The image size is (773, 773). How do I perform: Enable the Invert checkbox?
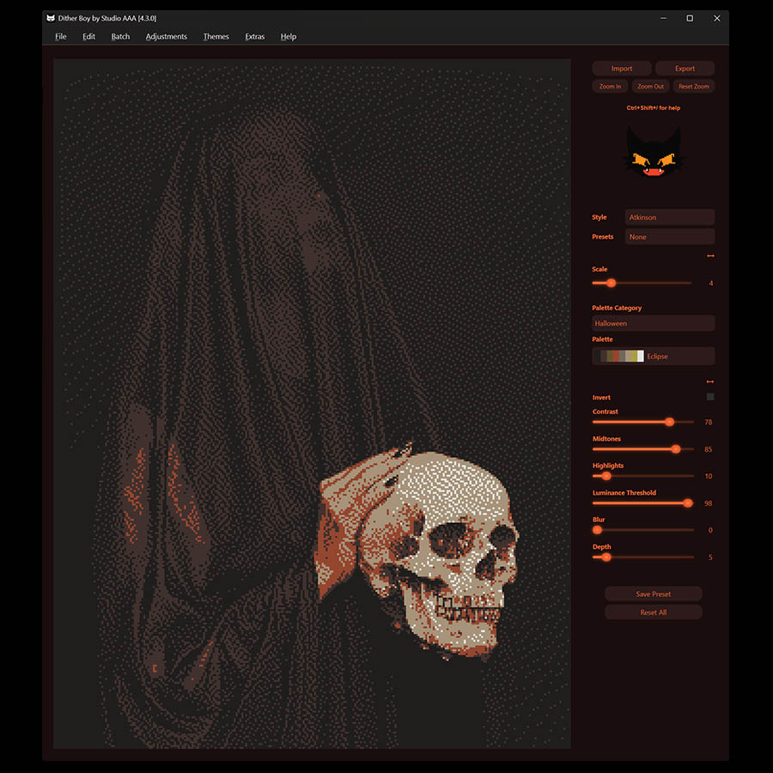coord(710,397)
